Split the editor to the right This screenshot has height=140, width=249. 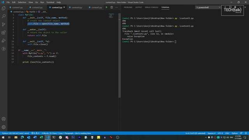(112, 7)
